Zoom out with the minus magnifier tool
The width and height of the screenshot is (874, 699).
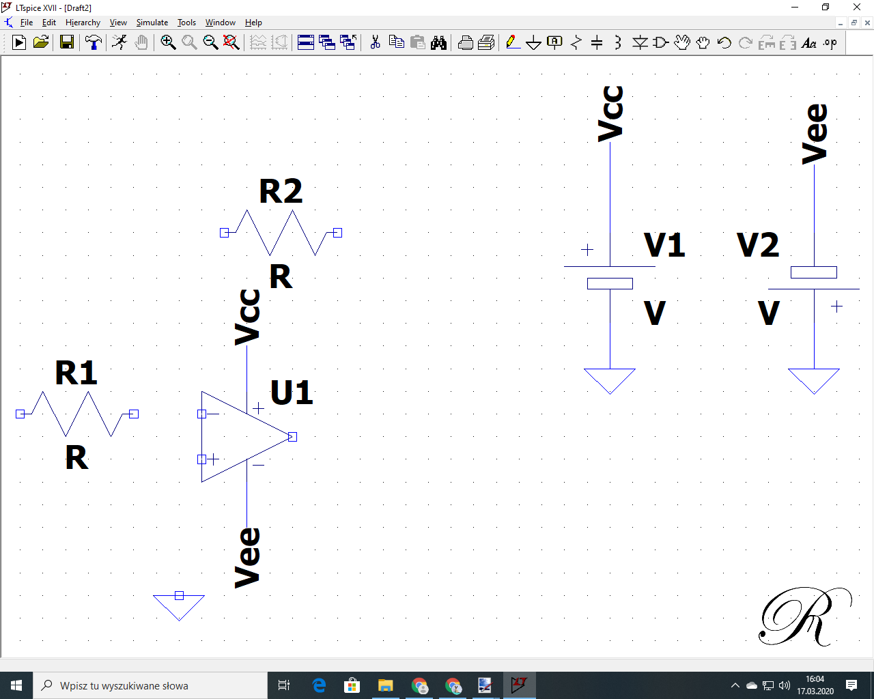[210, 42]
